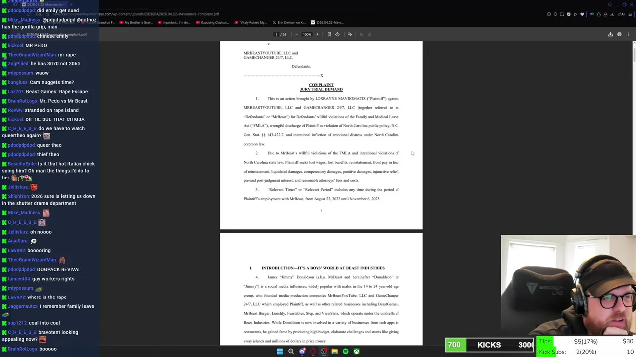The height and width of the screenshot is (357, 636).
Task: Open the Xbox app from the taskbar
Action: coord(356,352)
